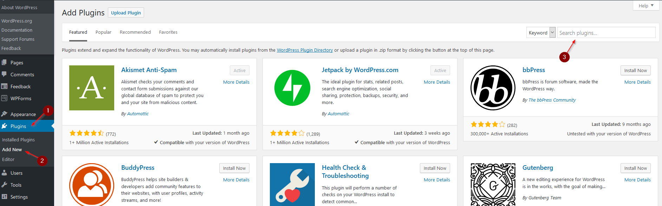Click the Pages icon in sidebar

pyautogui.click(x=4, y=63)
